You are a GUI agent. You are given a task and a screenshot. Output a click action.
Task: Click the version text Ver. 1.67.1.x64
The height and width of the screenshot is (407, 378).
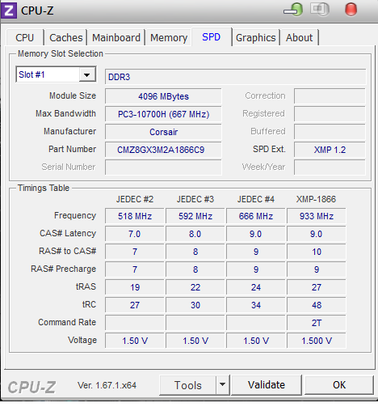[107, 385]
